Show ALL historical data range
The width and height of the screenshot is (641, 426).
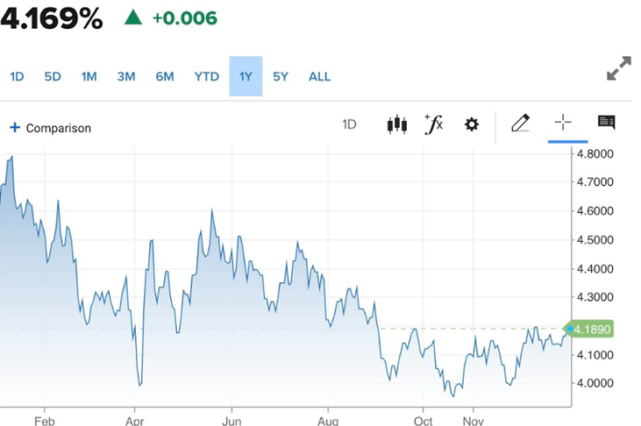(x=319, y=77)
